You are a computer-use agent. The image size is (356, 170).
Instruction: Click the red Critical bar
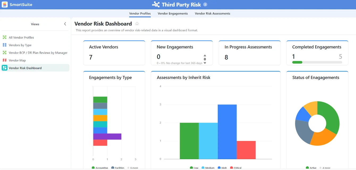point(246,150)
